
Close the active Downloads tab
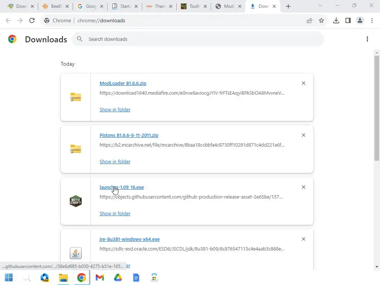[274, 6]
